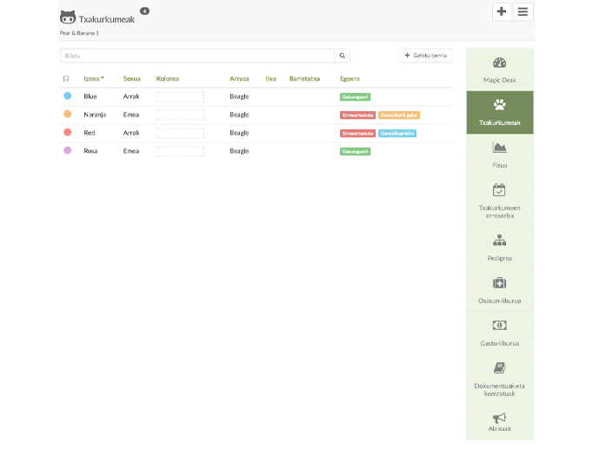593x450 pixels.
Task: Click the orange color dot for Naranja
Action: click(x=68, y=114)
